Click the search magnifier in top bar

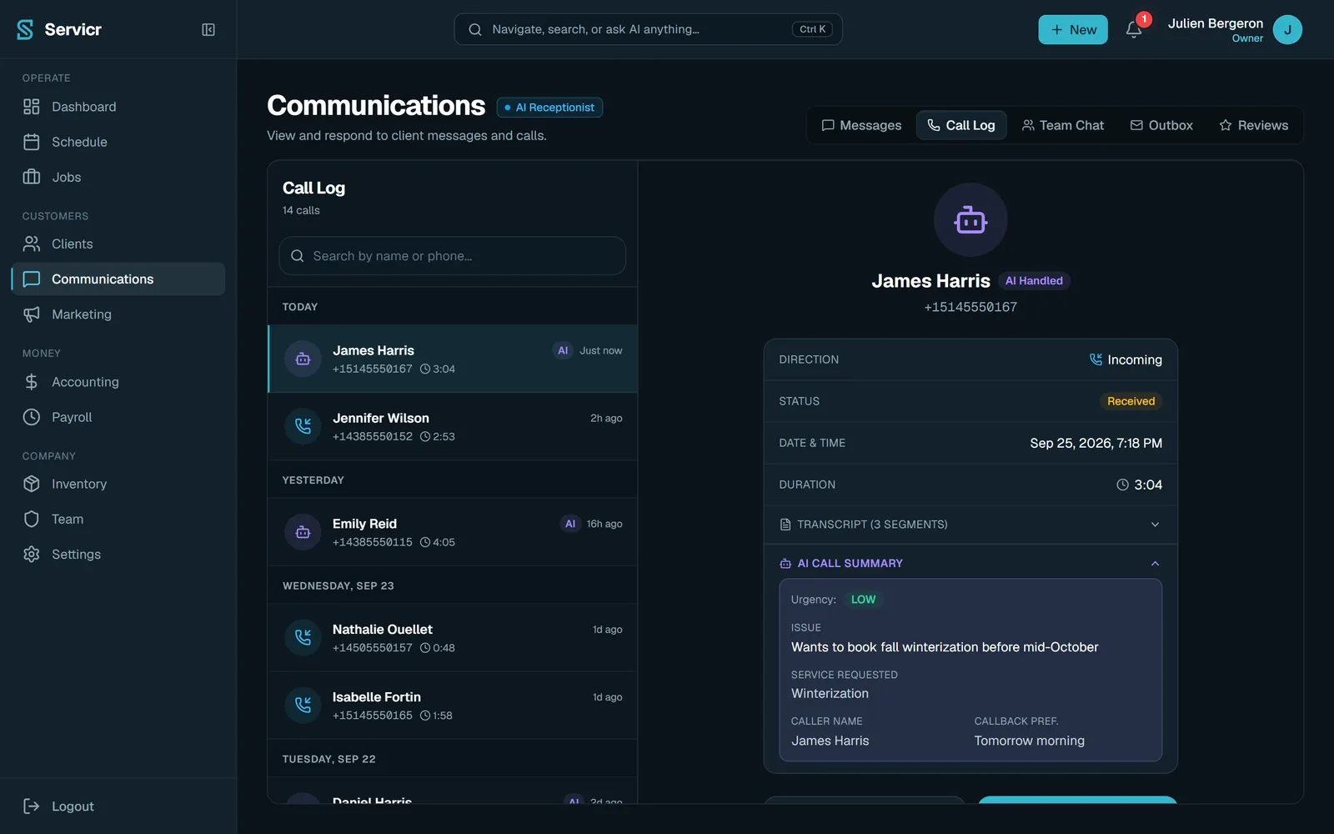(x=475, y=29)
